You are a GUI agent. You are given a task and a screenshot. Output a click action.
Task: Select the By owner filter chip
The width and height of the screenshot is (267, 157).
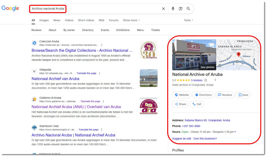[x=69, y=30]
